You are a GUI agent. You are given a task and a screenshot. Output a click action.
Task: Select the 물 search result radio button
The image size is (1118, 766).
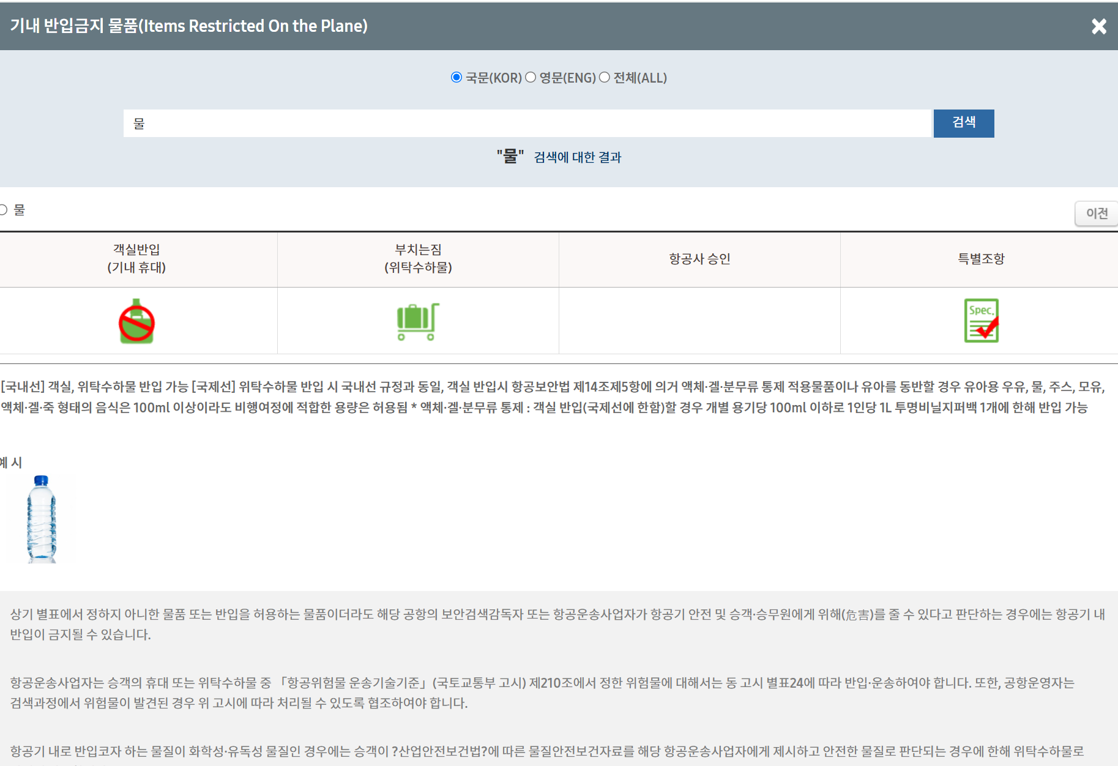[3, 209]
